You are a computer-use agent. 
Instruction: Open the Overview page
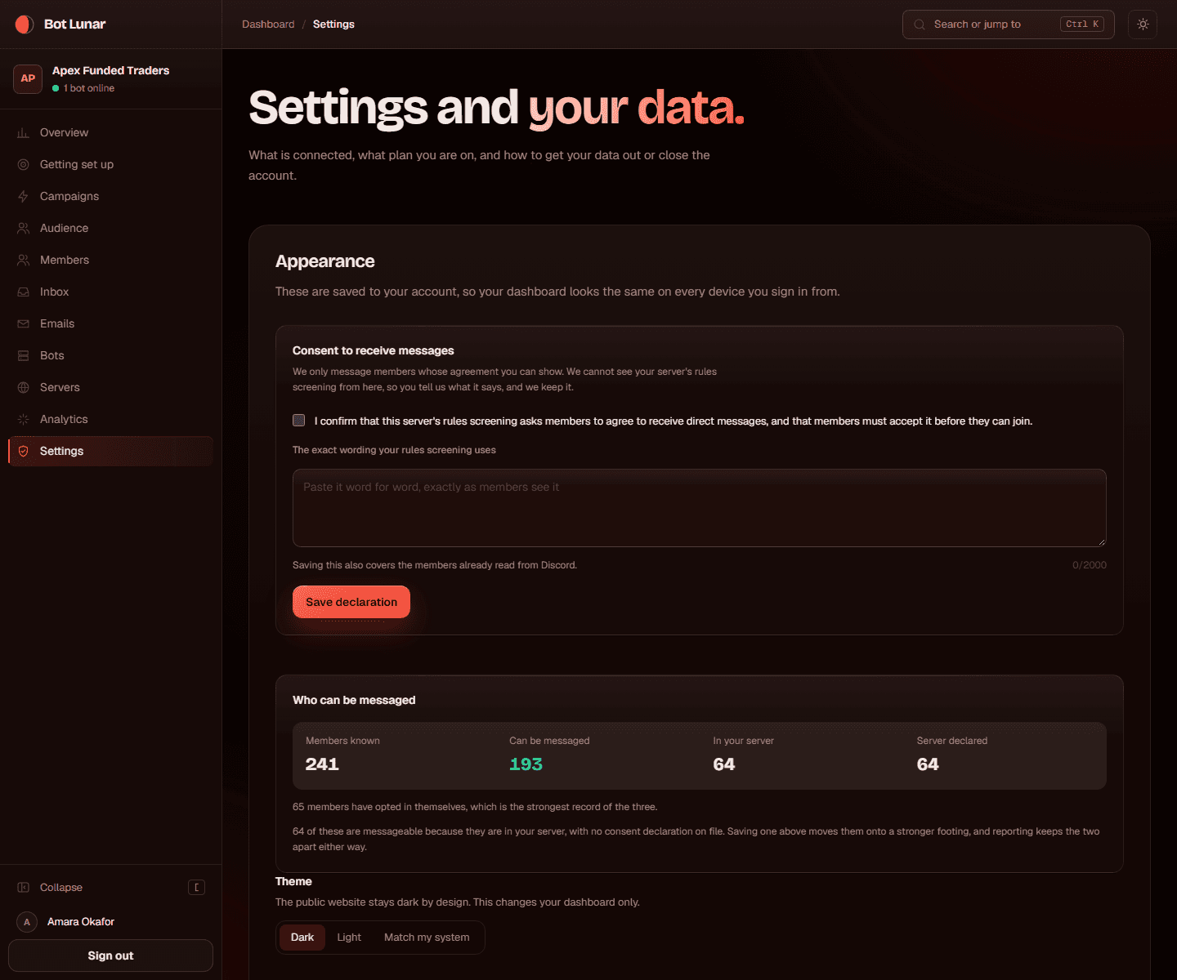coord(110,132)
